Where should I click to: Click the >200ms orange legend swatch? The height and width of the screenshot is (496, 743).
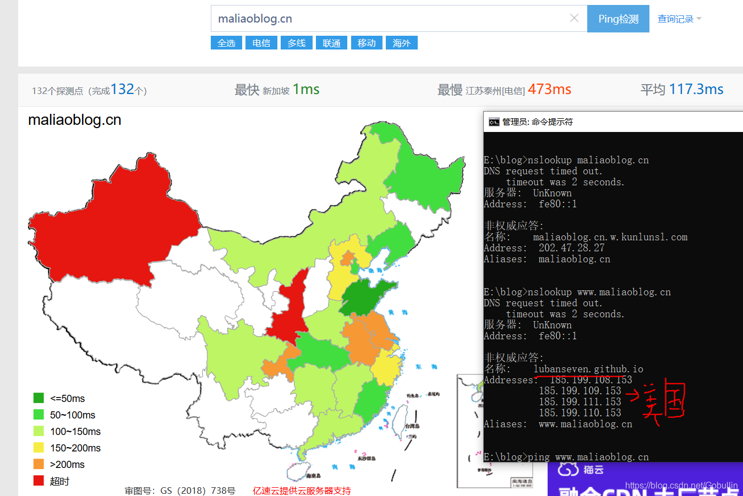pos(39,464)
